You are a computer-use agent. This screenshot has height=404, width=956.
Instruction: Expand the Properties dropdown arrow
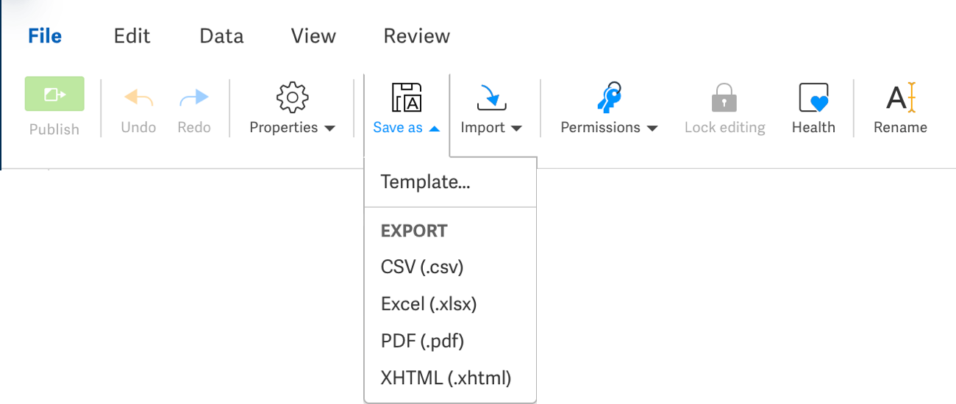coord(329,129)
